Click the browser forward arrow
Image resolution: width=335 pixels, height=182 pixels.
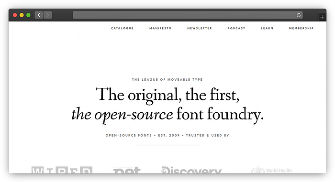pyautogui.click(x=48, y=15)
